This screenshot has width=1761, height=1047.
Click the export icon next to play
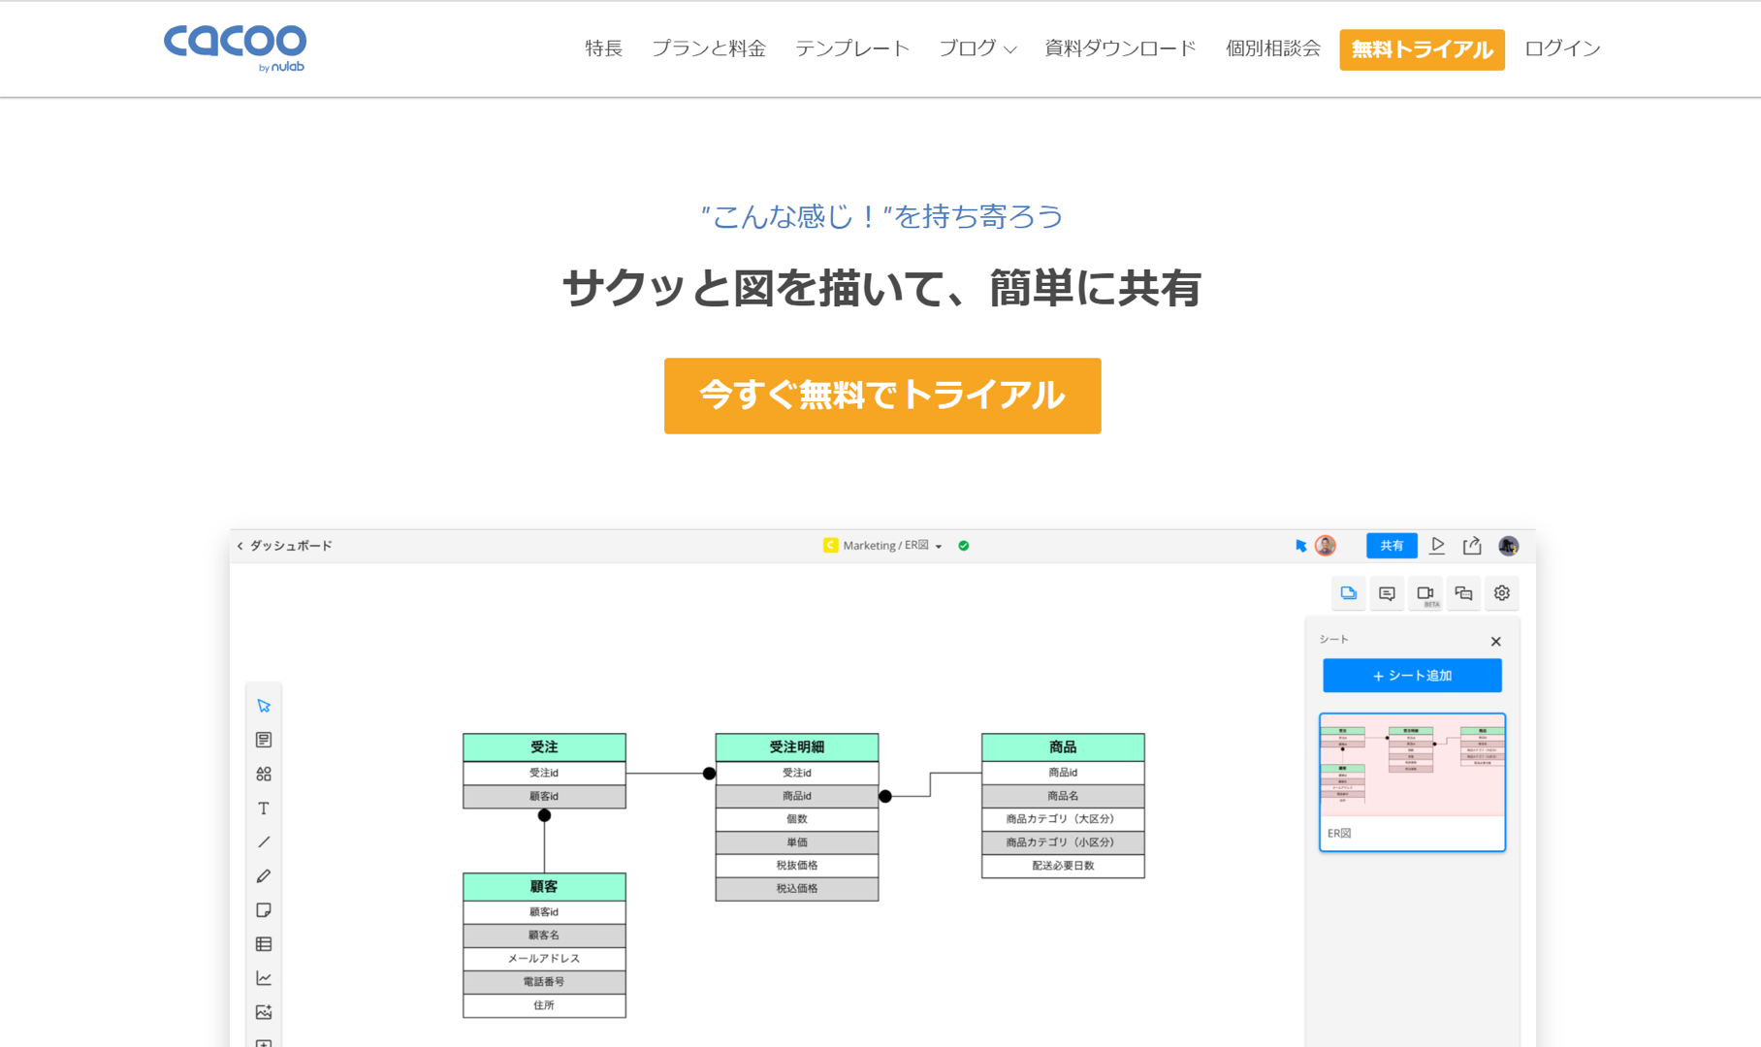tap(1472, 546)
